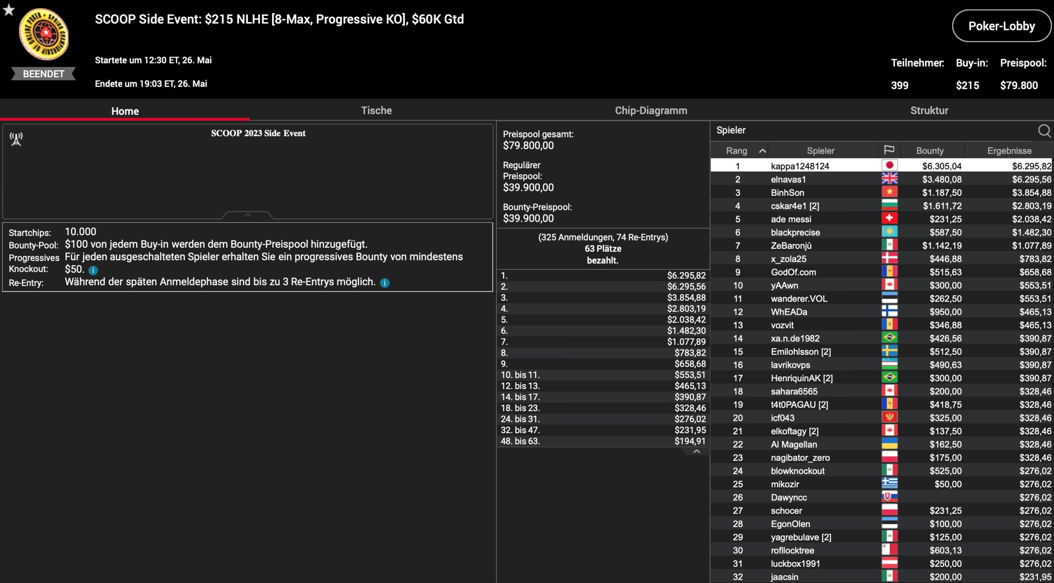Viewport: 1054px width, 583px height.
Task: Click Denmark flag in x_zola25 row
Action: coord(889,258)
